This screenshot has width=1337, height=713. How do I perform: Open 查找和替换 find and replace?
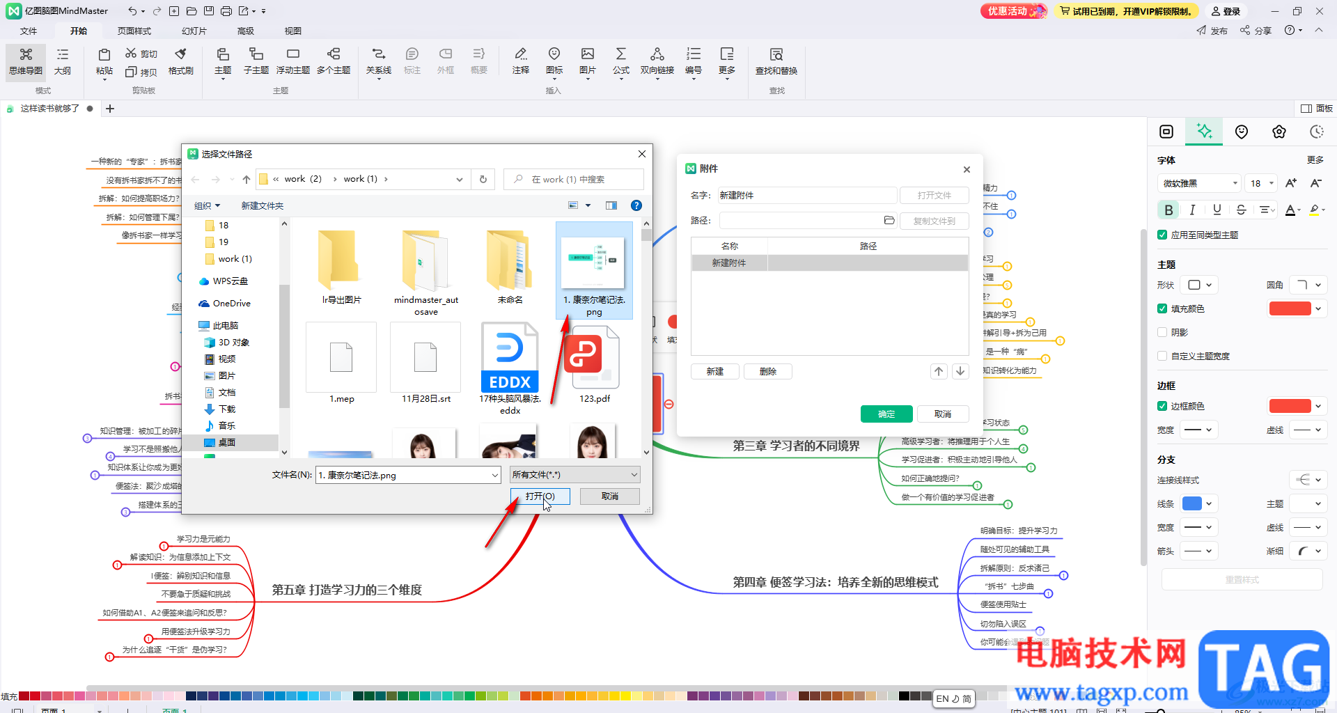click(776, 61)
